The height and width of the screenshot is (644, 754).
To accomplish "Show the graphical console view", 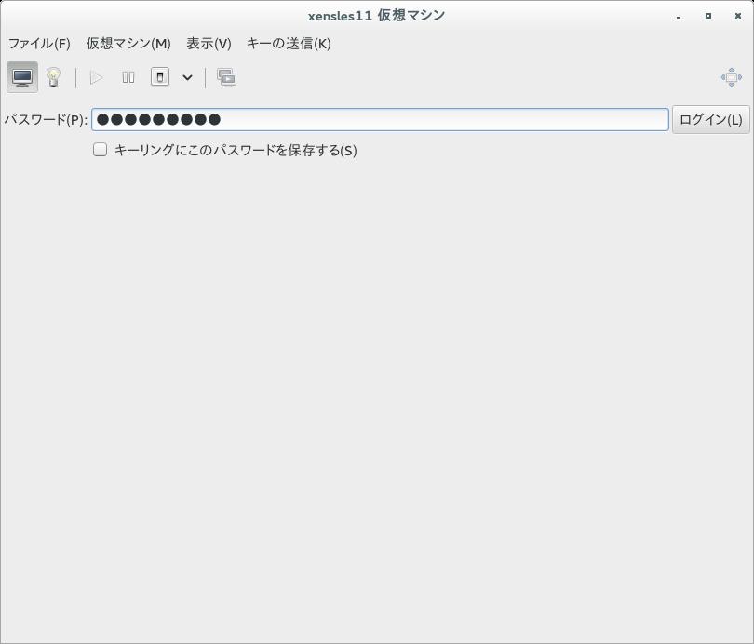I will (x=22, y=77).
